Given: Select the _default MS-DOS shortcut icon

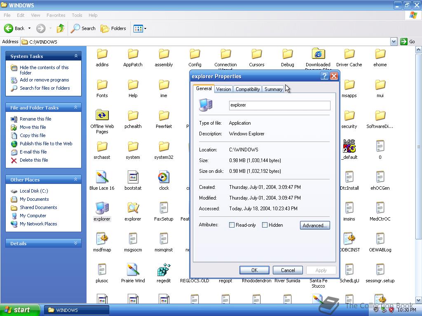Looking at the screenshot, I should point(349,146).
